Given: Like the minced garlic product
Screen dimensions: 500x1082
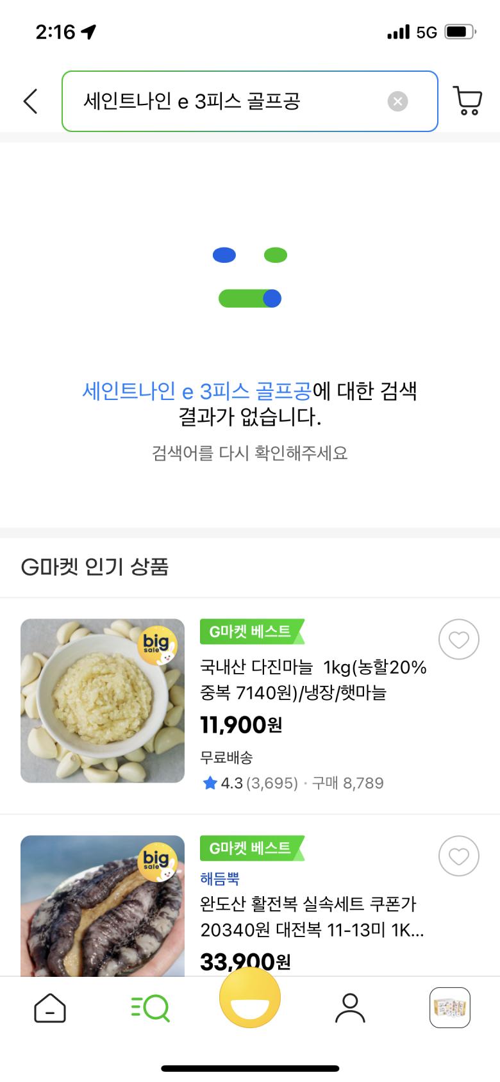Looking at the screenshot, I should 458,640.
